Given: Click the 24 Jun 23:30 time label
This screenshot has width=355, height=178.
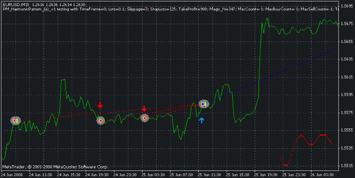Looking at the screenshot, I should pos(125,175).
